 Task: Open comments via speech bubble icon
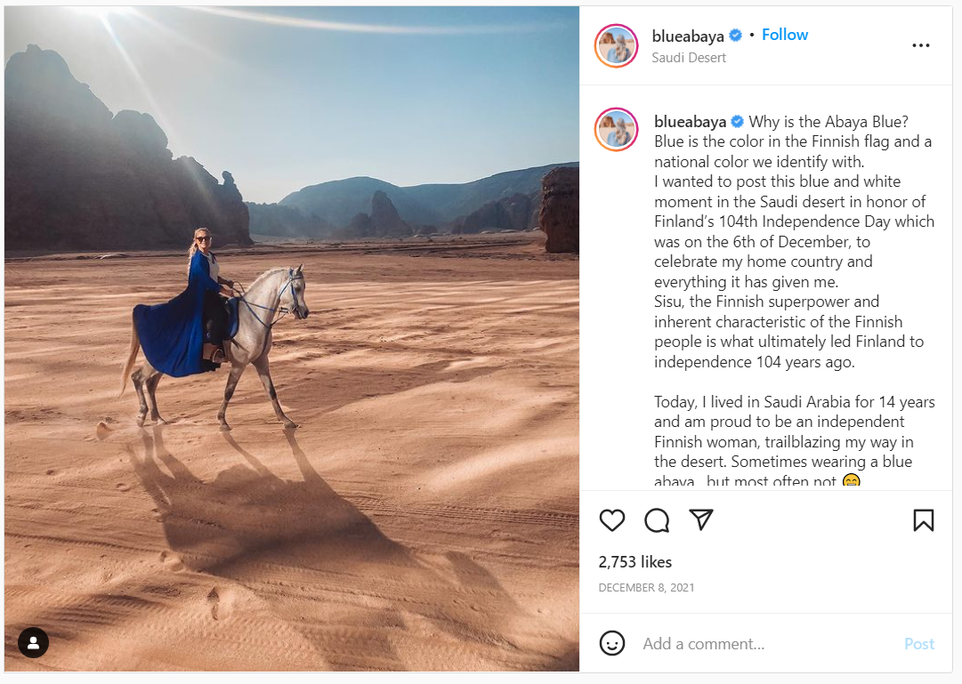(x=657, y=520)
